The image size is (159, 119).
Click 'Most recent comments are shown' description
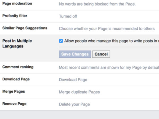pyautogui.click(x=109, y=67)
